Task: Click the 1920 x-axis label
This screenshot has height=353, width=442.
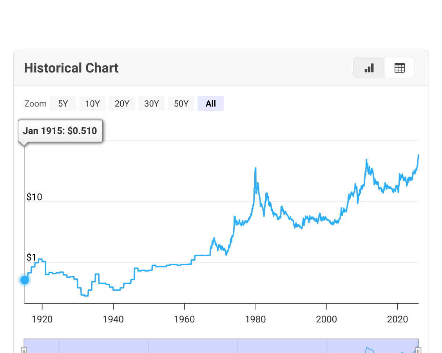Action: [42, 319]
